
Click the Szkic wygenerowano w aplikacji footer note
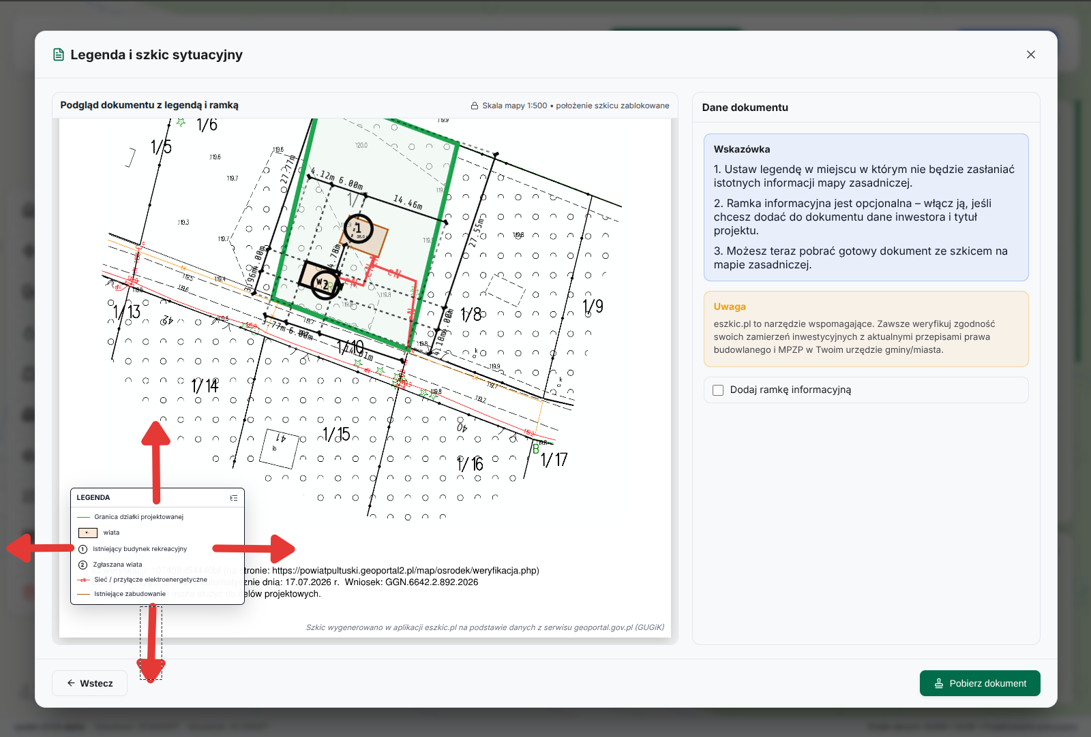[485, 627]
